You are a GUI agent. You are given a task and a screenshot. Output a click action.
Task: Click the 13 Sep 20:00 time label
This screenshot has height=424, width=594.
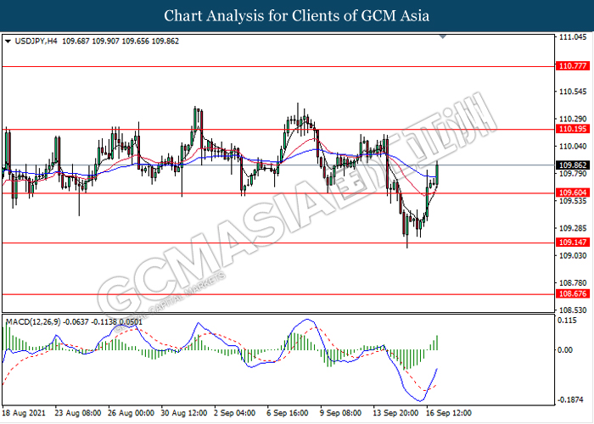coord(395,413)
